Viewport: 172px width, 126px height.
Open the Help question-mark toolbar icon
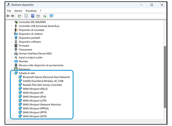coord(33,16)
